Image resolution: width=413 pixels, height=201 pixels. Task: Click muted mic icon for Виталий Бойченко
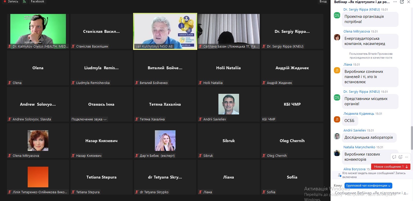tap(137, 83)
